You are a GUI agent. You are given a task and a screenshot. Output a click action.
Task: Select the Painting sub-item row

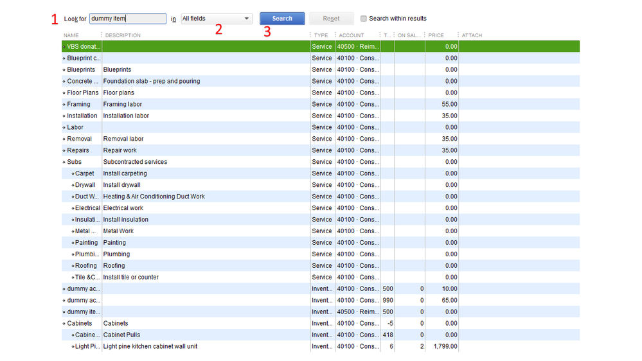(x=321, y=242)
